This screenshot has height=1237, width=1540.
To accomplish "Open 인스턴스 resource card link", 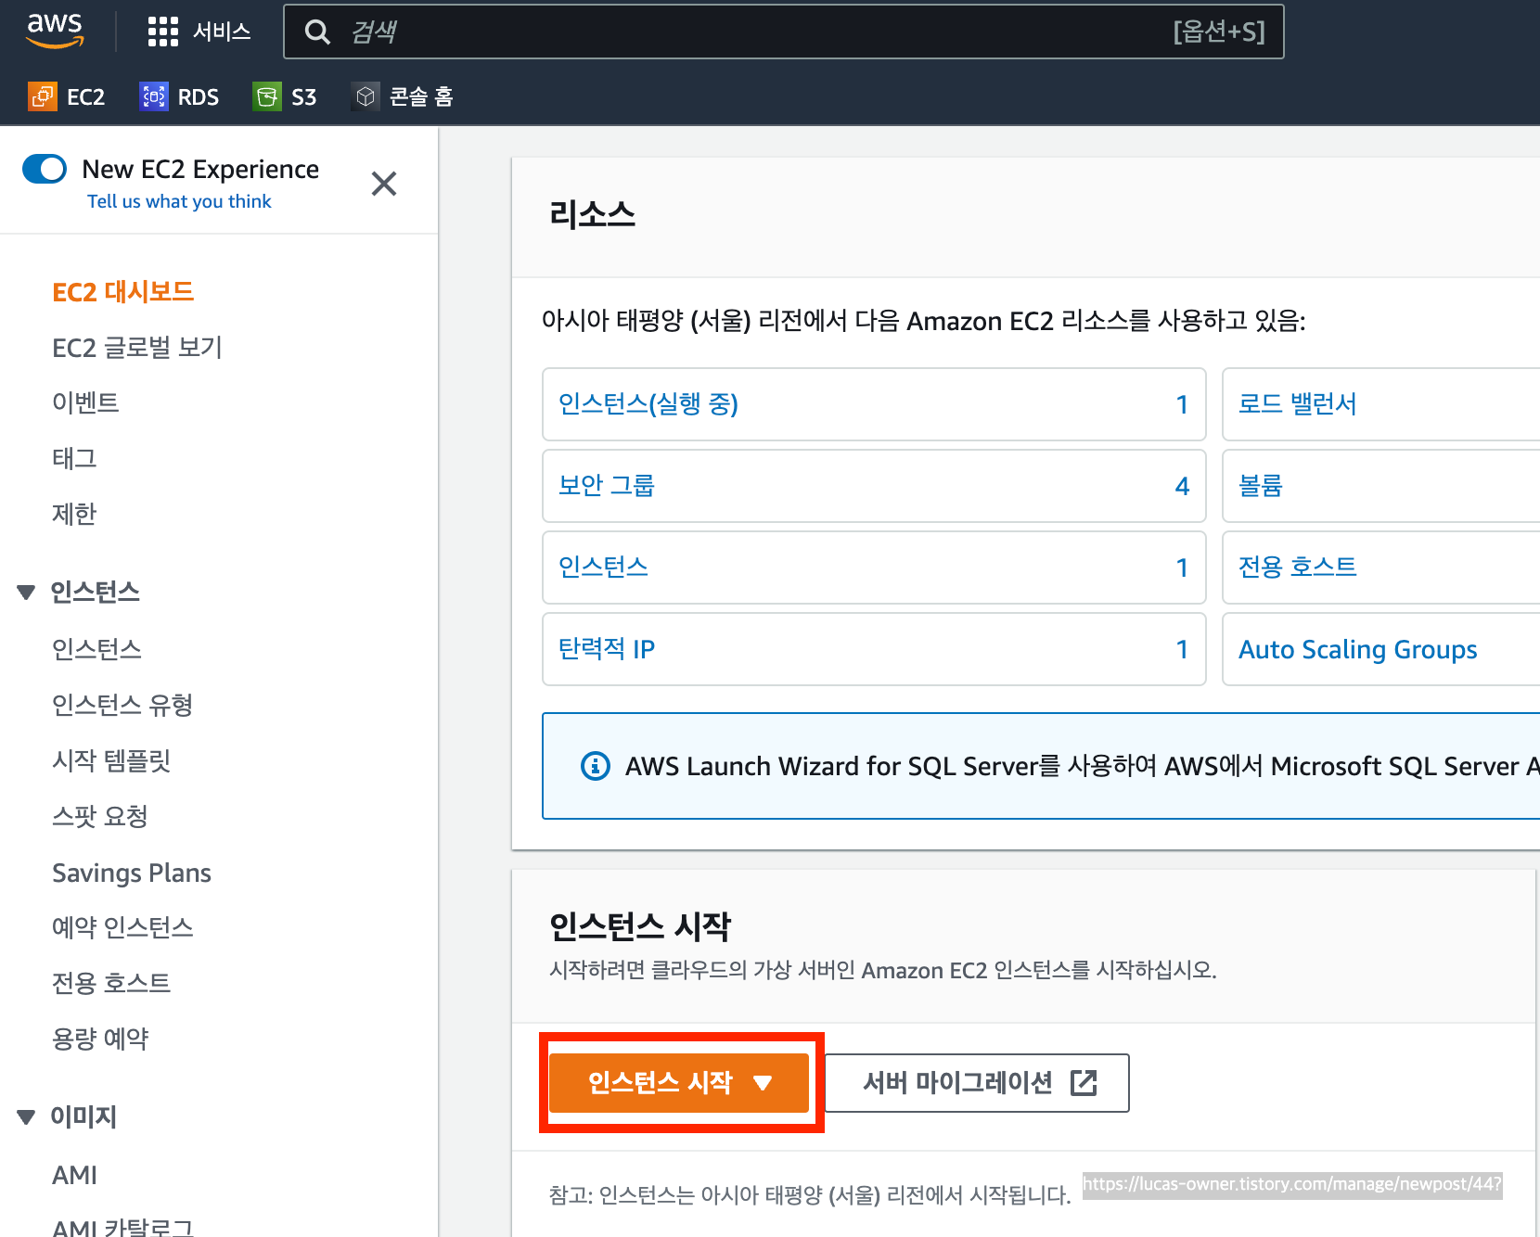I will tap(603, 567).
